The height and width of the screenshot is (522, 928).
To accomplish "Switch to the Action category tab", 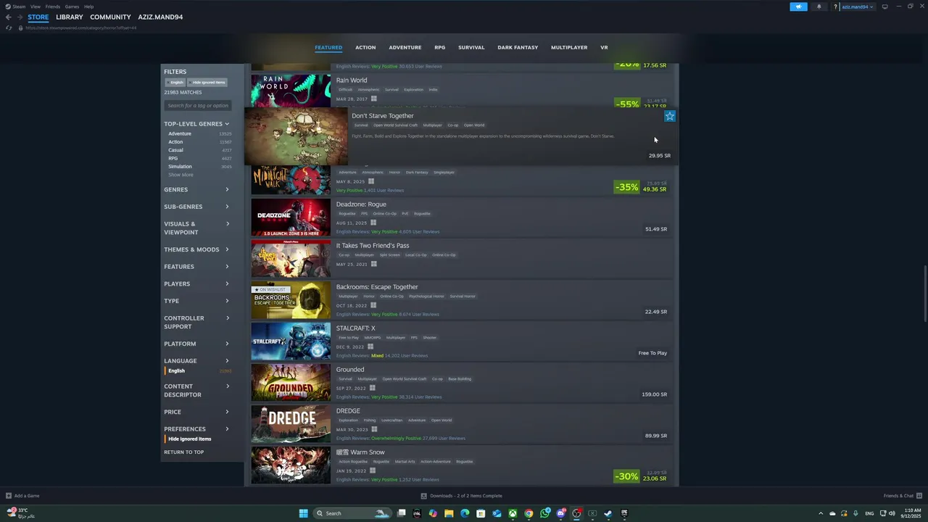I will [365, 47].
